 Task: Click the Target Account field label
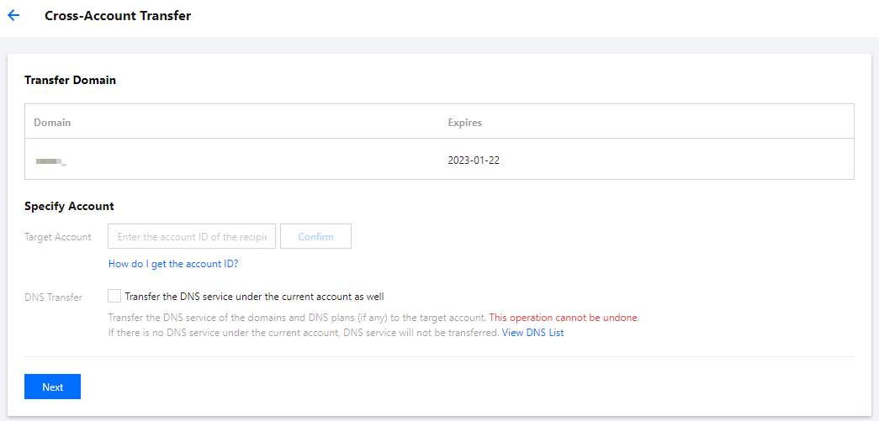58,237
